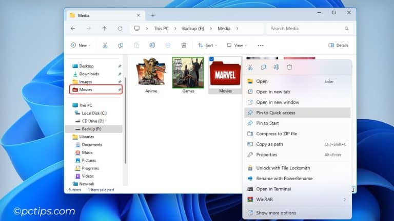Expand the chevron after This PC in the address bar
The height and width of the screenshot is (221, 394).
tap(175, 29)
